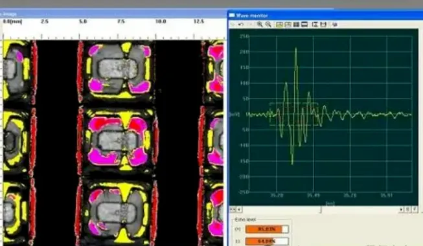Select the light grid layout icon after the green one
The width and height of the screenshot is (423, 246).
(288, 25)
